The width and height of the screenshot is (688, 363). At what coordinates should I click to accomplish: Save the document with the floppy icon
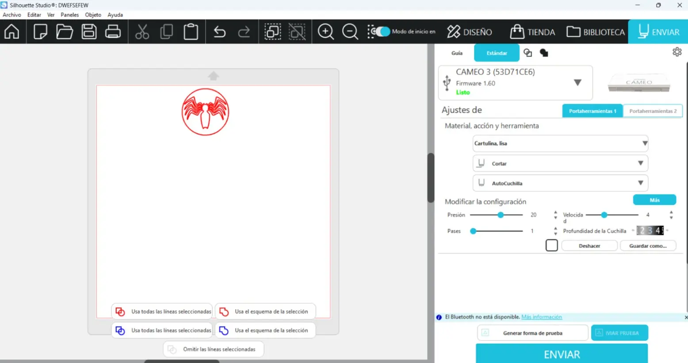[x=89, y=32]
